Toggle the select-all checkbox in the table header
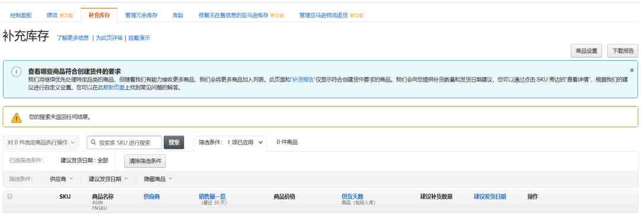This screenshot has width=641, height=218. pyautogui.click(x=10, y=196)
